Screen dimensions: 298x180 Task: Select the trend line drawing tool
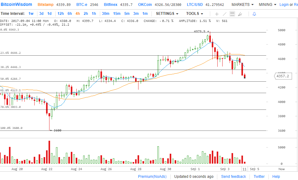coord(224,14)
